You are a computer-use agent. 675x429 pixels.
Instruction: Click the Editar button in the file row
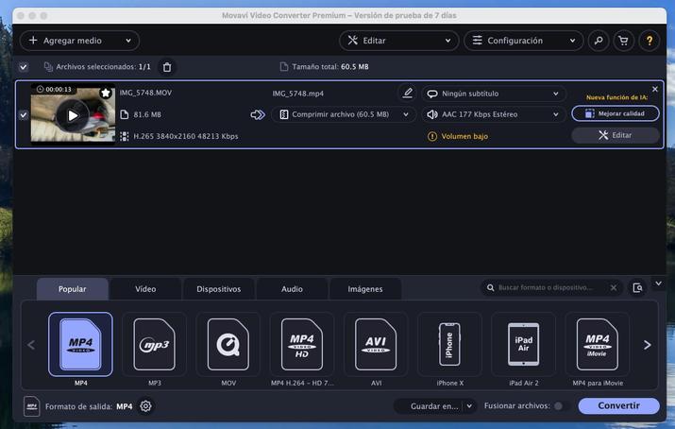click(616, 135)
